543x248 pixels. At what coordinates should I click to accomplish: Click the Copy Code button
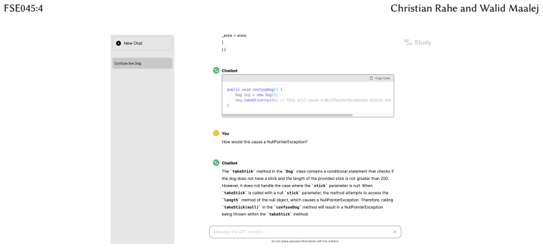[x=380, y=78]
